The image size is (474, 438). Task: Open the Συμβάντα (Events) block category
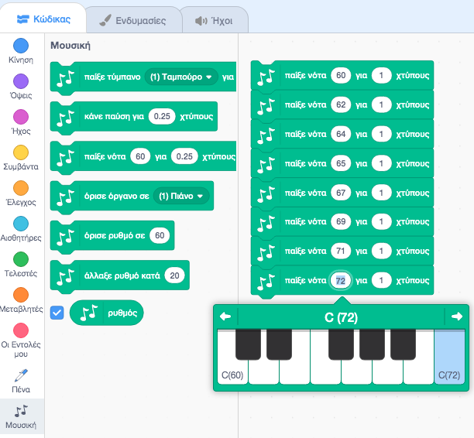pyautogui.click(x=22, y=152)
